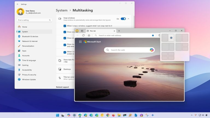Viewport: 210px width, 118px height.
Task: Turn off the Snap windows toggle
Action: coord(123,19)
